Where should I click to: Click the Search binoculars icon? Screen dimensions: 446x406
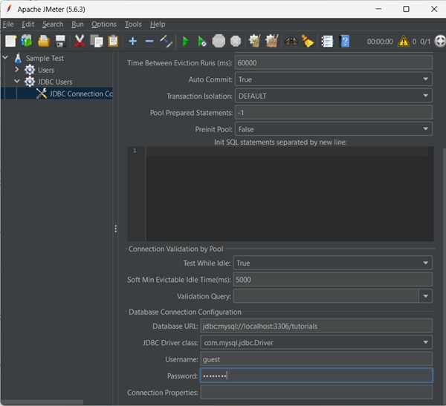[291, 41]
